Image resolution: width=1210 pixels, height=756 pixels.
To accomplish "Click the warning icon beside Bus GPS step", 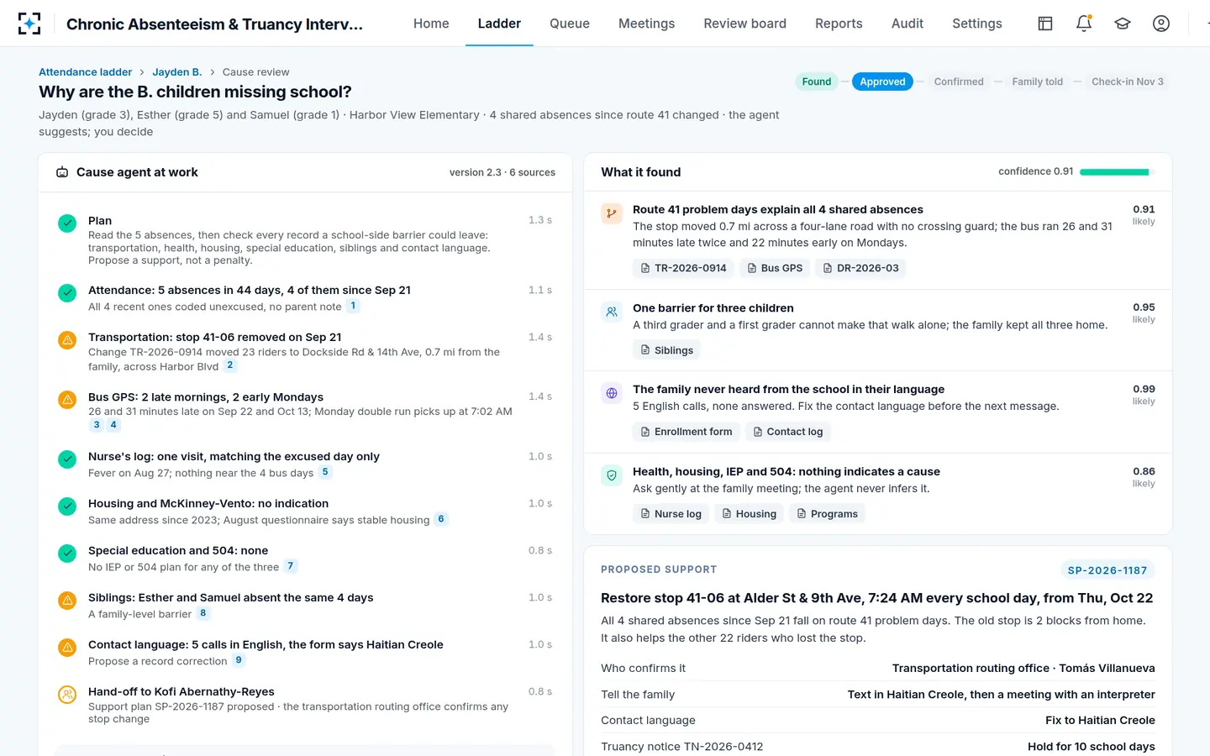I will point(67,400).
